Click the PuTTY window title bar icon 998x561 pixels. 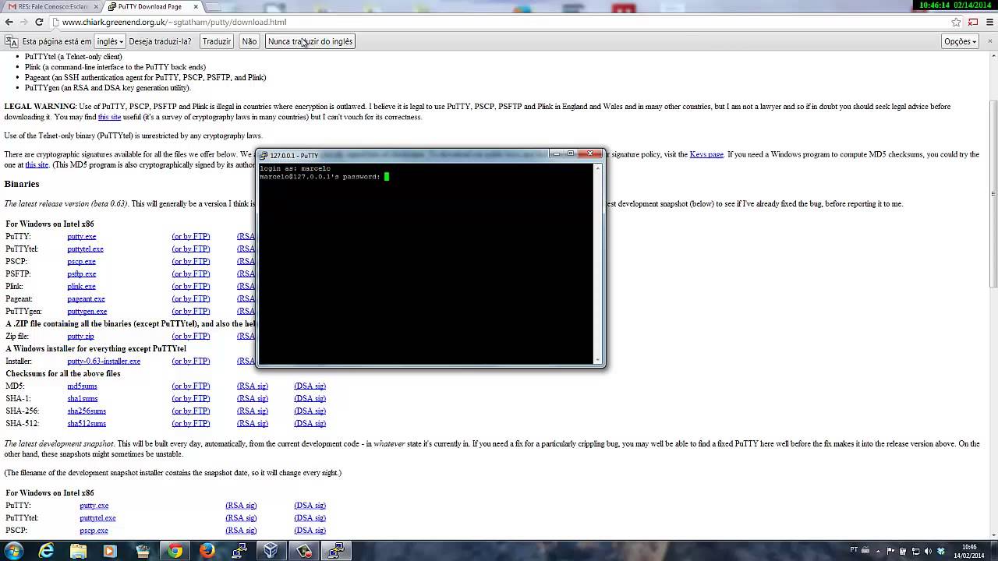point(264,155)
